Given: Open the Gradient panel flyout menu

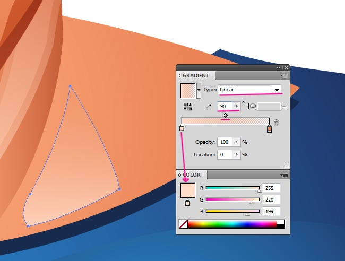Looking at the screenshot, I should pyautogui.click(x=284, y=76).
